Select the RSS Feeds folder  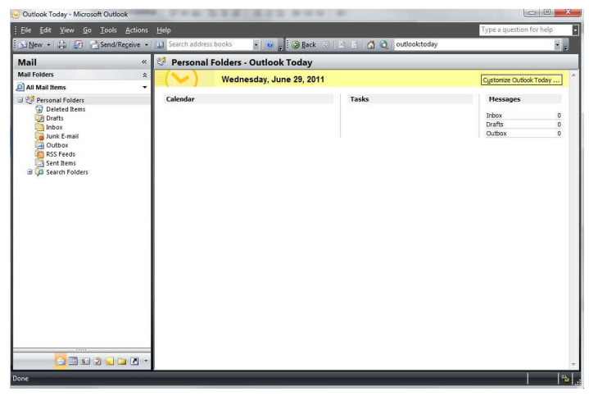[61, 154]
